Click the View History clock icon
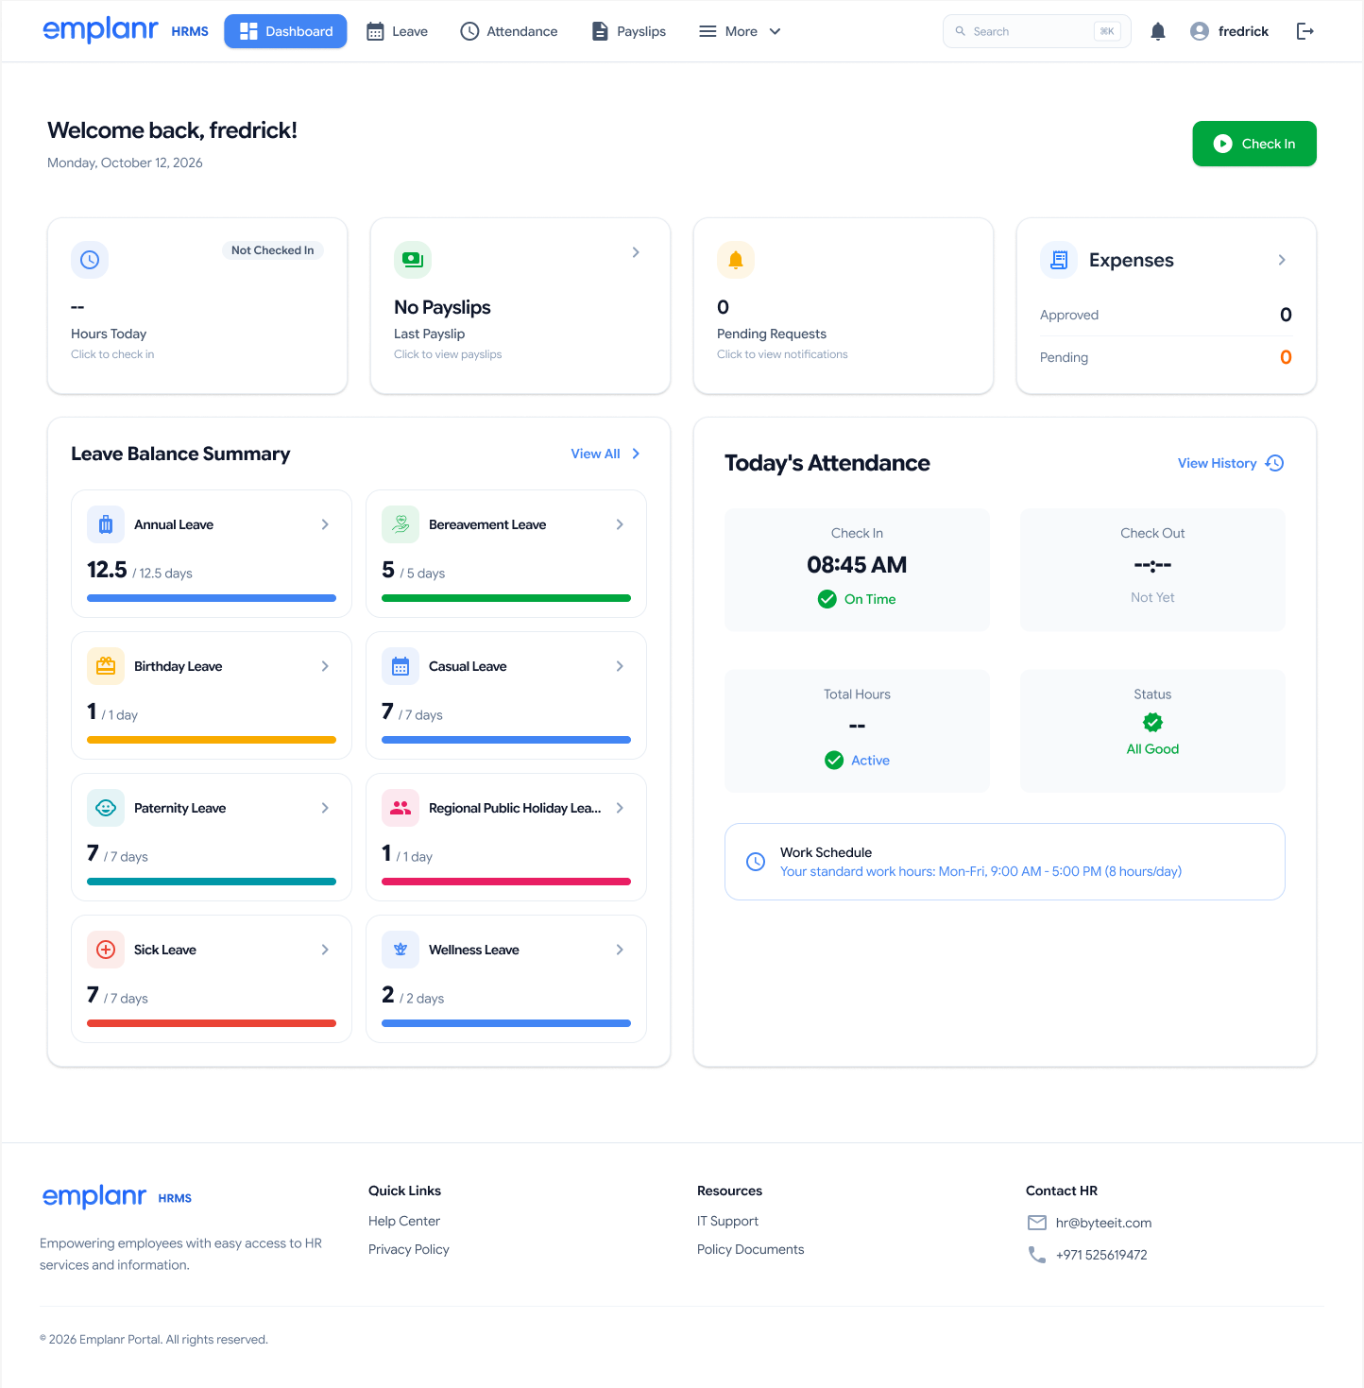Viewport: 1364px width, 1388px height. (x=1275, y=463)
